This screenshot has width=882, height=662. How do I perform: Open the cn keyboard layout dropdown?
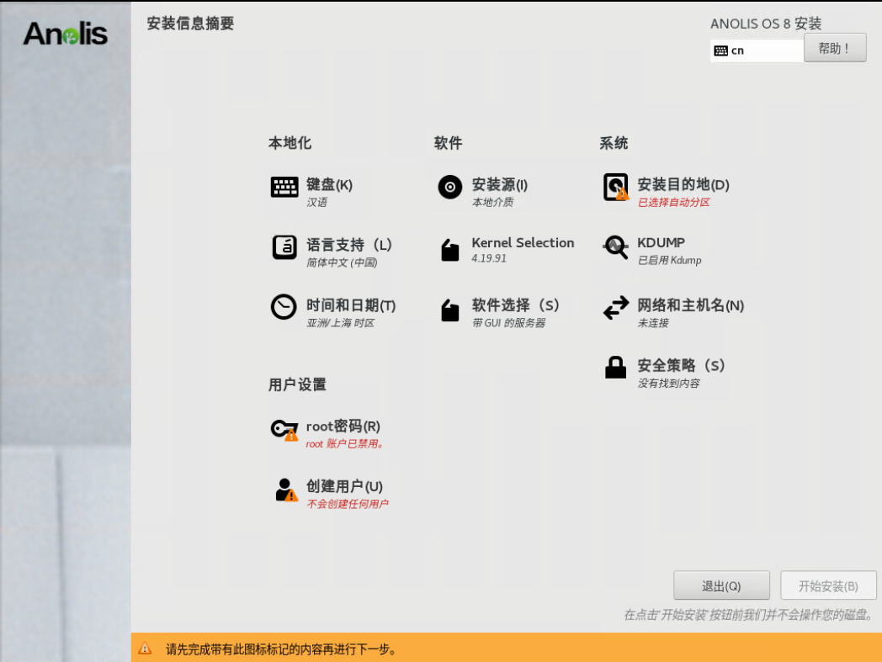(x=756, y=50)
